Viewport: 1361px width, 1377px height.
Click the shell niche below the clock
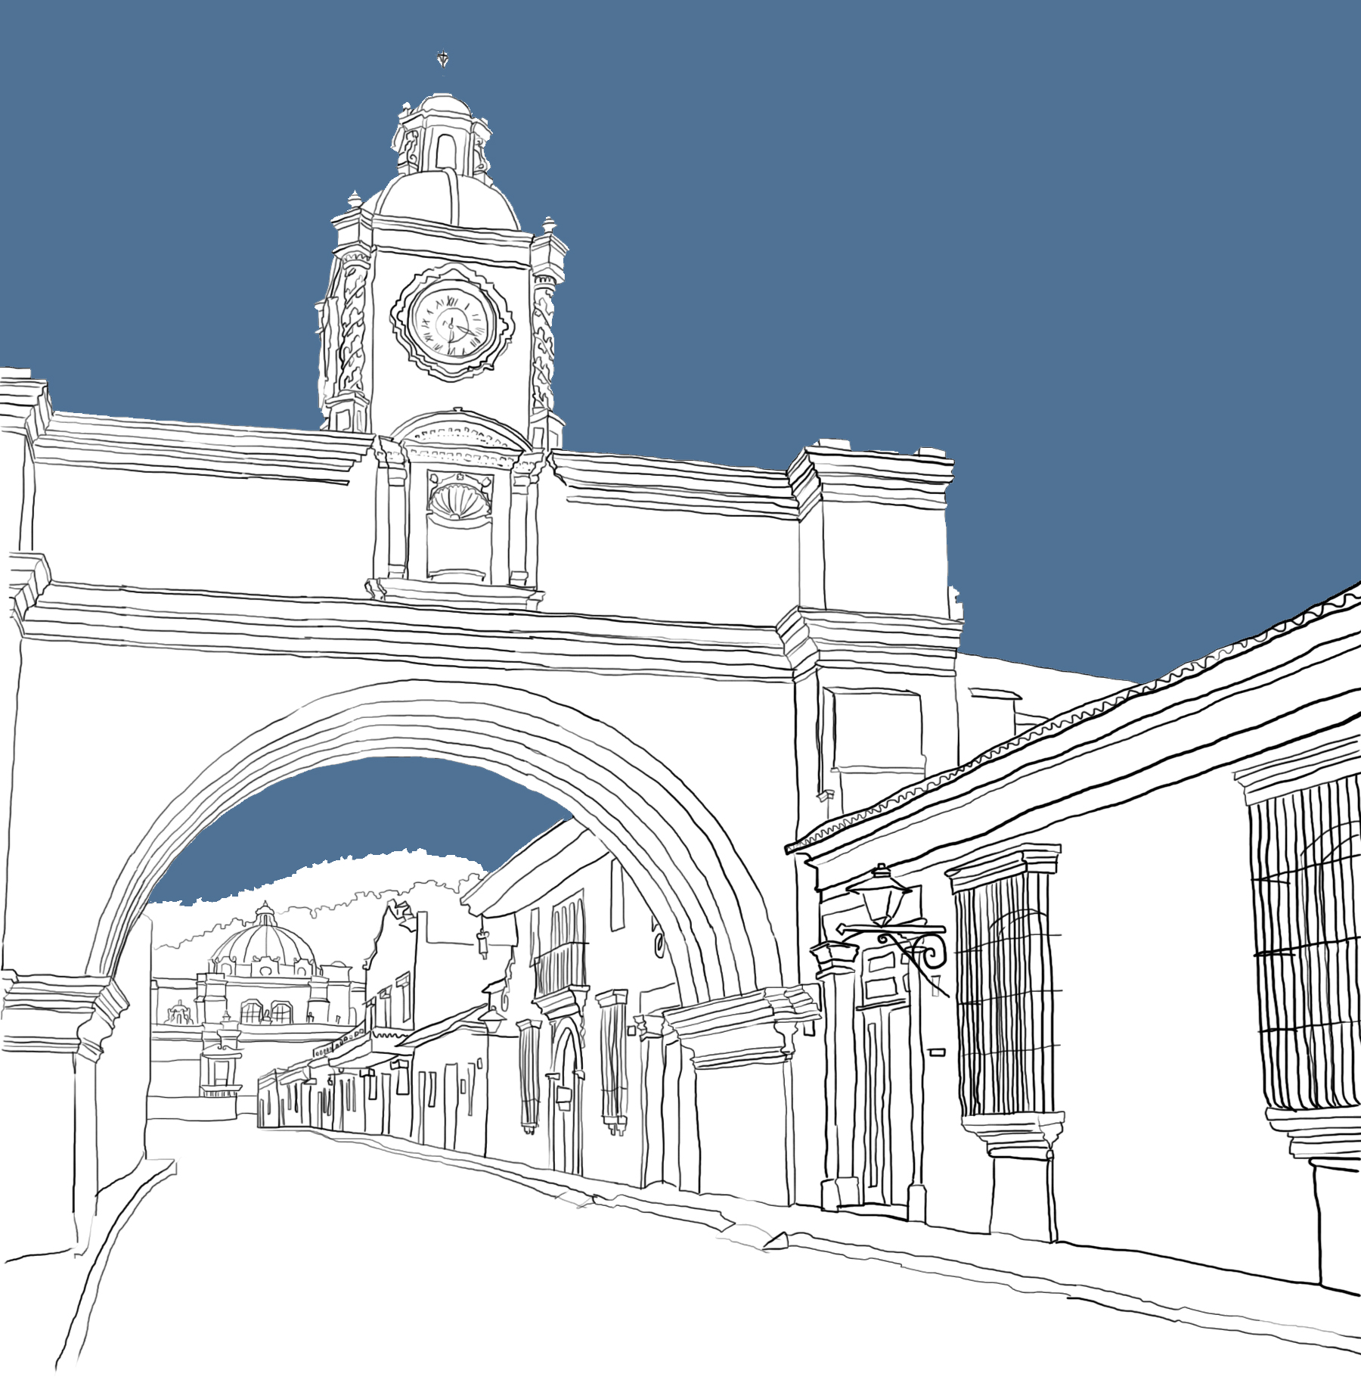(x=459, y=501)
